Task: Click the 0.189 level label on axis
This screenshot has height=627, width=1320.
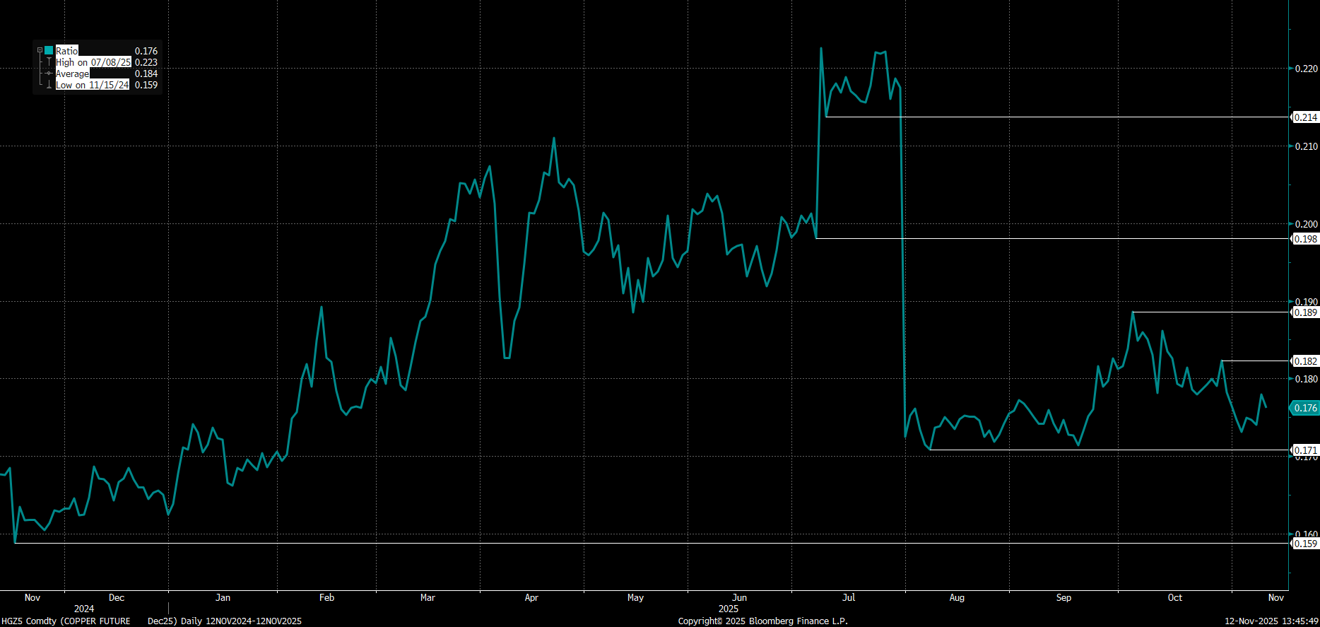Action: (x=1305, y=312)
